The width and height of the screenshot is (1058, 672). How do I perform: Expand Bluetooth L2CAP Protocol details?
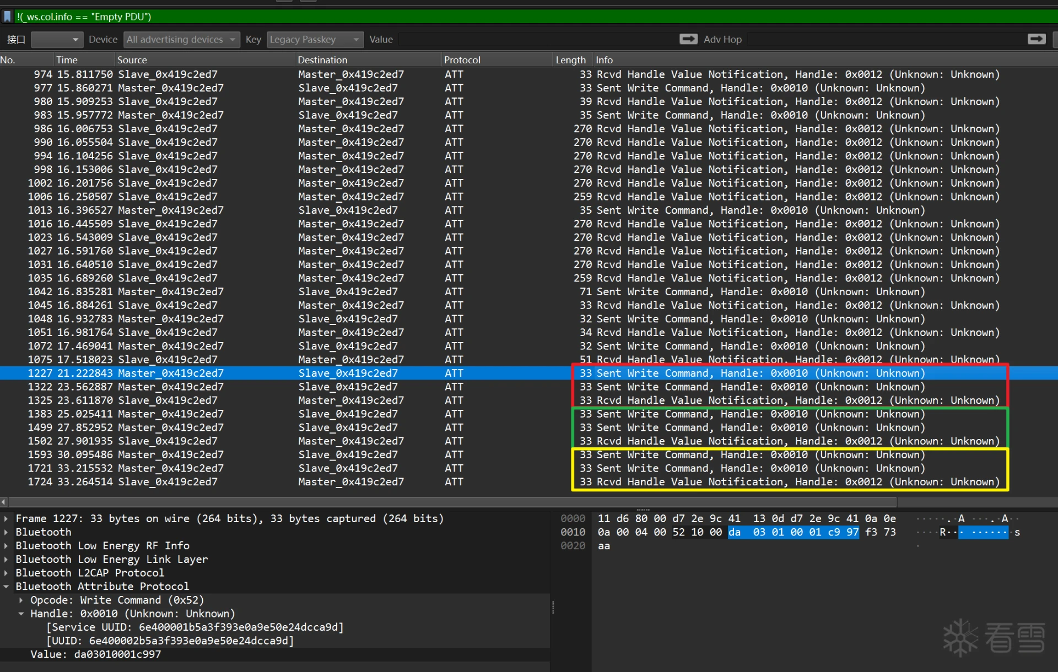click(x=6, y=573)
